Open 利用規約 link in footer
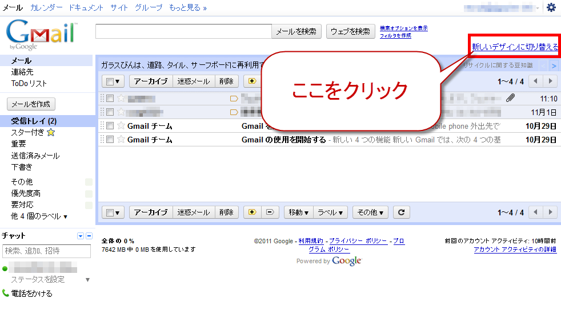Viewport: 561px width, 335px height. 311,241
